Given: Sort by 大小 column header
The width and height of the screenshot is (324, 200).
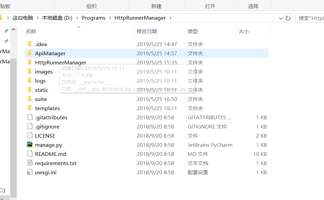Looking at the screenshot, I should [x=244, y=31].
